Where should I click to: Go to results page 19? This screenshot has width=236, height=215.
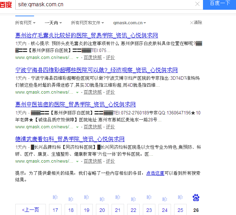point(87,209)
